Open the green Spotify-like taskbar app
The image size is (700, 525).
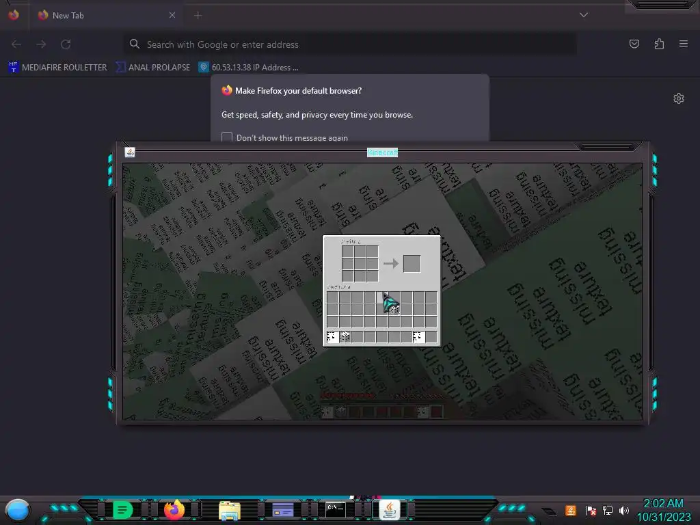[x=123, y=510]
